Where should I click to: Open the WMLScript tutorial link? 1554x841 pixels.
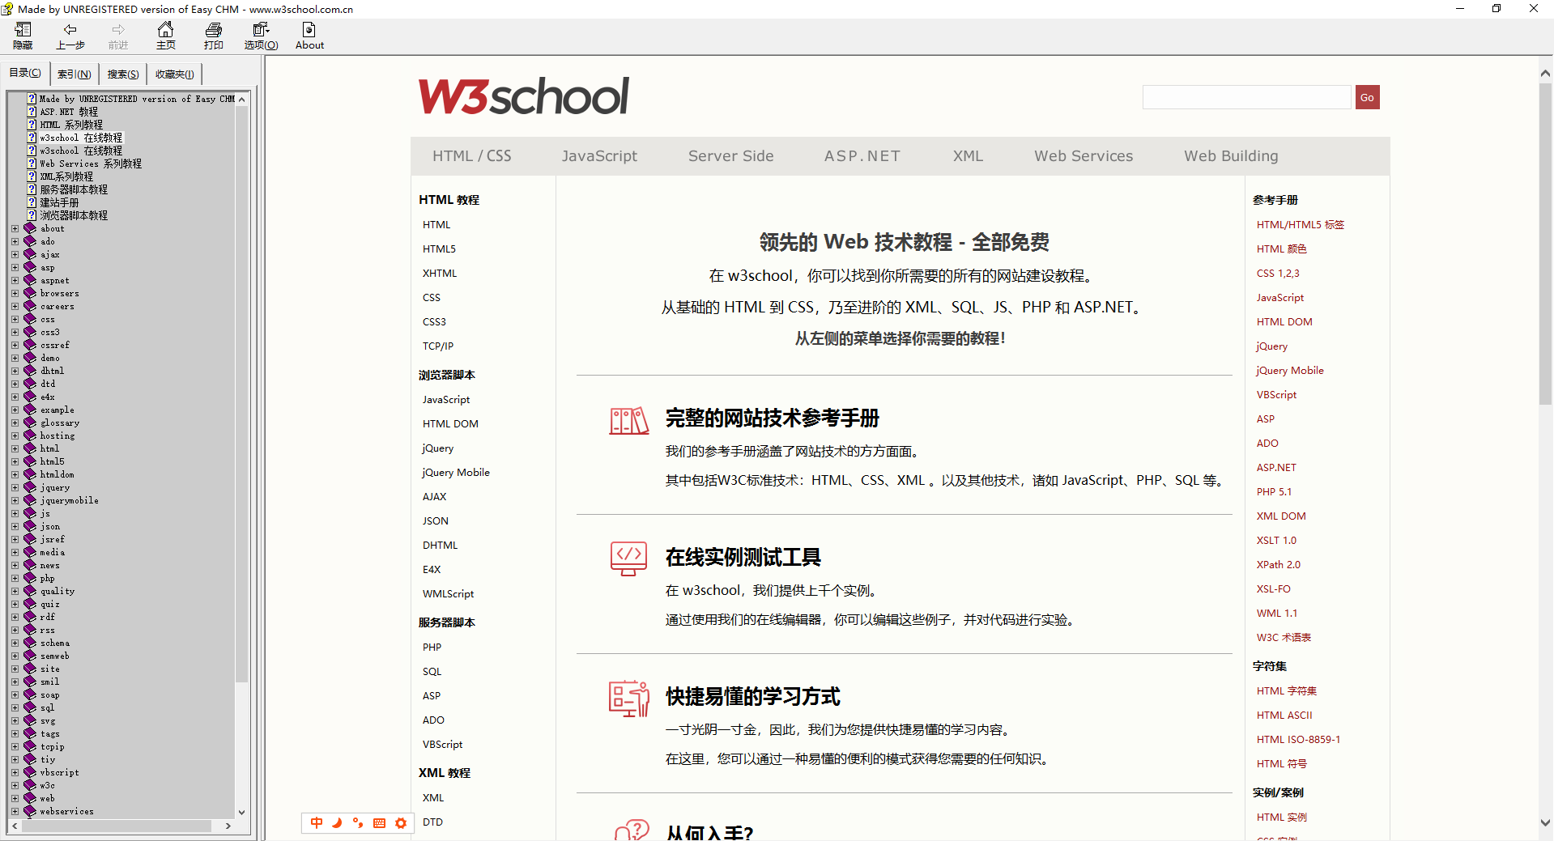pyautogui.click(x=448, y=594)
